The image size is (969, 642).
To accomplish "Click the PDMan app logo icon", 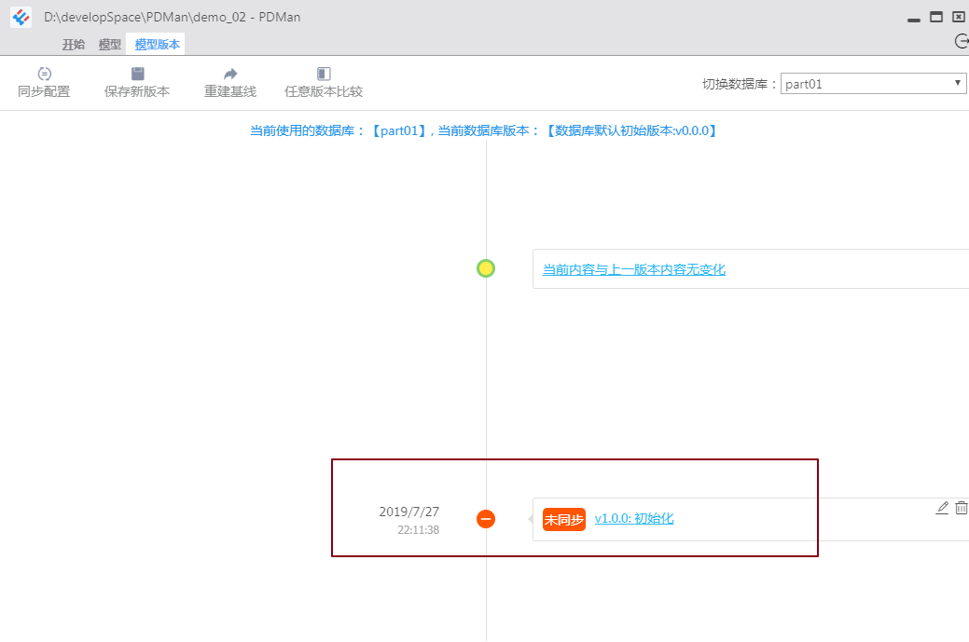I will click(x=21, y=18).
